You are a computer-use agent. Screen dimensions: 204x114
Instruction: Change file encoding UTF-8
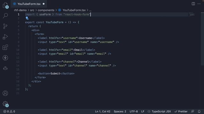coord(134,111)
